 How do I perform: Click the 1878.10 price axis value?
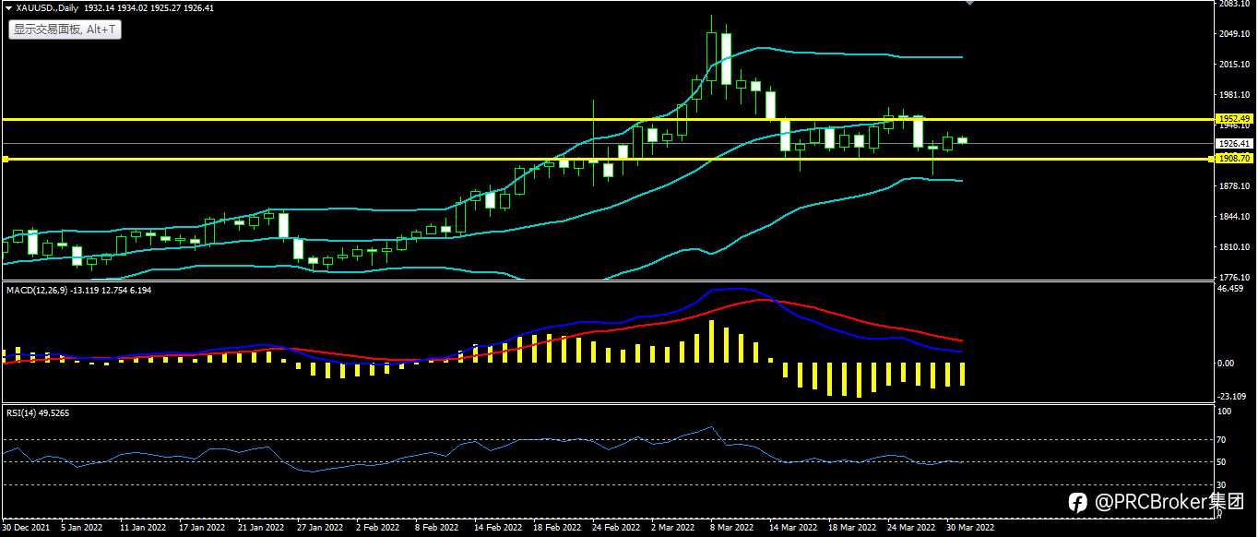(1233, 186)
